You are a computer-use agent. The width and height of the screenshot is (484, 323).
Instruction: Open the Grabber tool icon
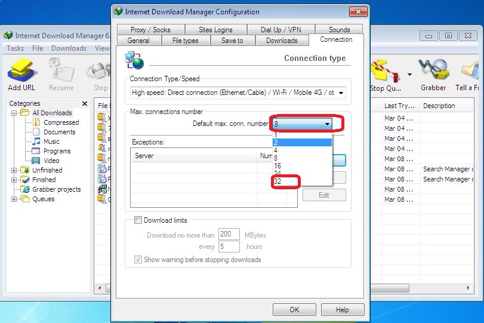tap(433, 70)
